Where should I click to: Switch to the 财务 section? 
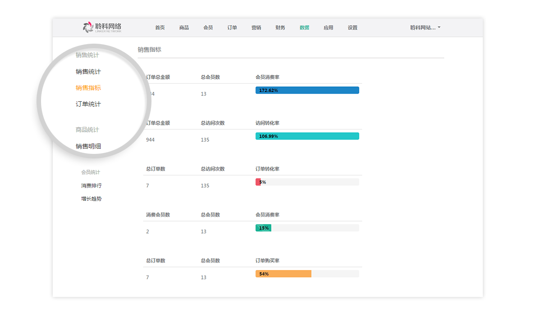280,28
